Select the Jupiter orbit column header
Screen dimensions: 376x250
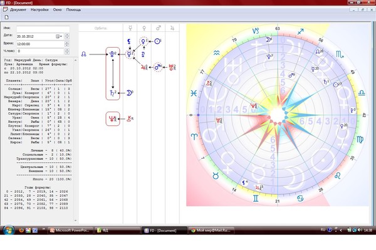click(x=172, y=28)
